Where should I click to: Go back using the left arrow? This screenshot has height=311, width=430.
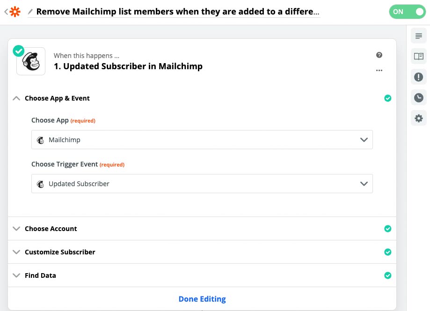coord(6,12)
